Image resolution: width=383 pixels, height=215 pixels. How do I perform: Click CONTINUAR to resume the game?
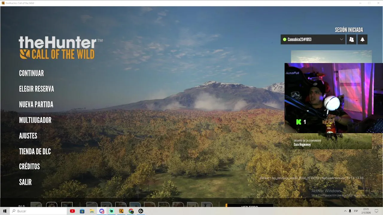[31, 73]
